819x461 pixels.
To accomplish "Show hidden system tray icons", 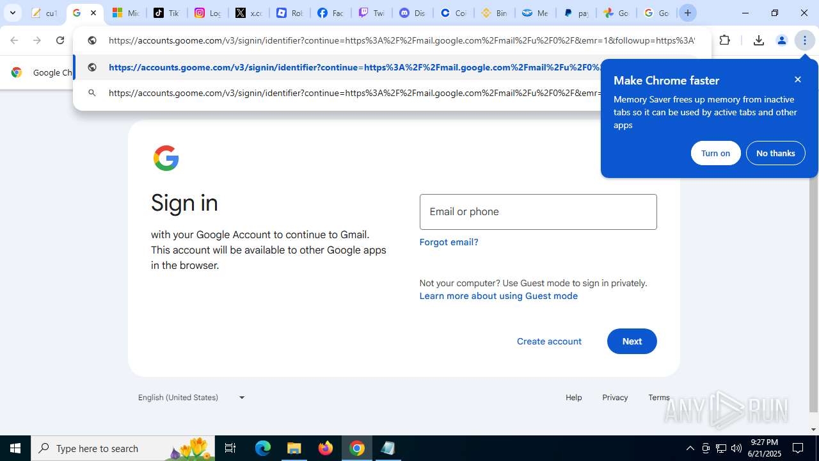I will [x=690, y=448].
